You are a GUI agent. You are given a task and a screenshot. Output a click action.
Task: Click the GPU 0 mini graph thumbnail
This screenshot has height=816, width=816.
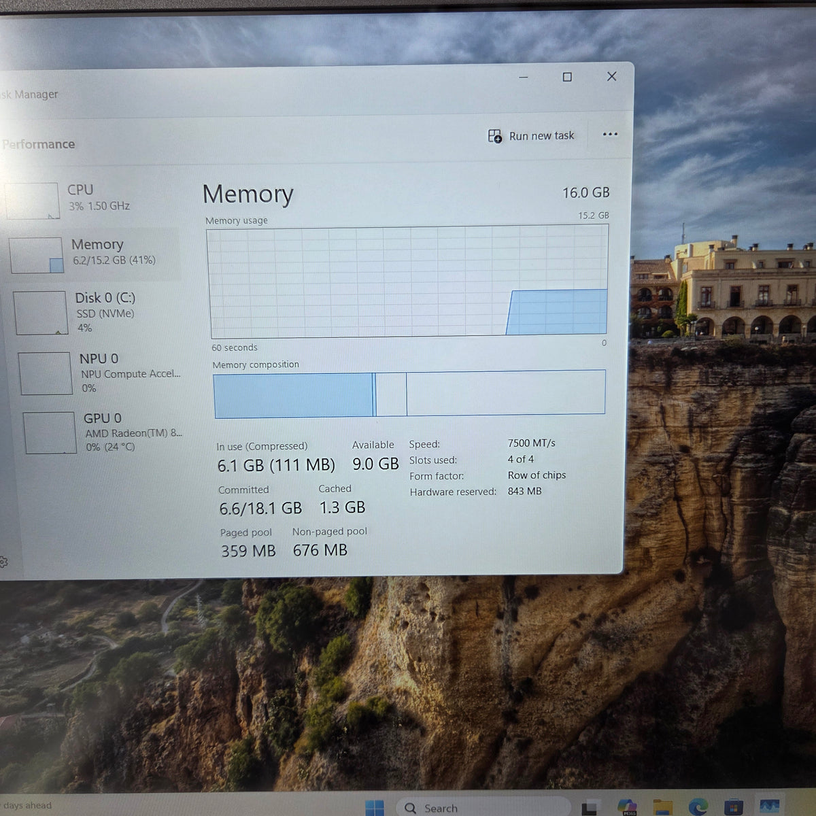[x=50, y=432]
